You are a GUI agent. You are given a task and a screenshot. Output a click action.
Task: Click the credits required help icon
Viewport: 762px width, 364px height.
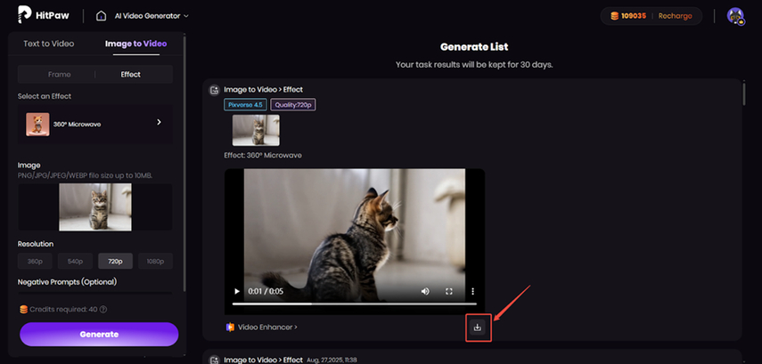(103, 309)
